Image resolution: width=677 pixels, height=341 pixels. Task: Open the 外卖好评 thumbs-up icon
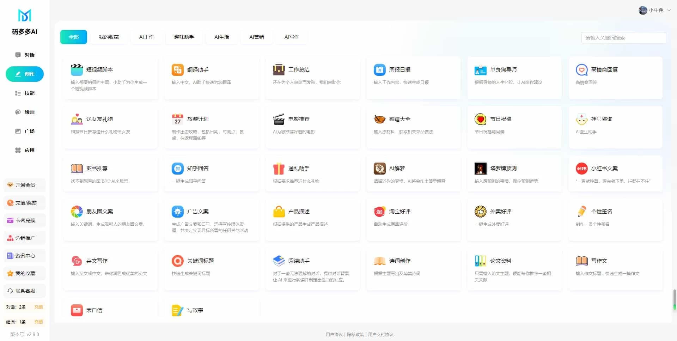click(x=480, y=212)
